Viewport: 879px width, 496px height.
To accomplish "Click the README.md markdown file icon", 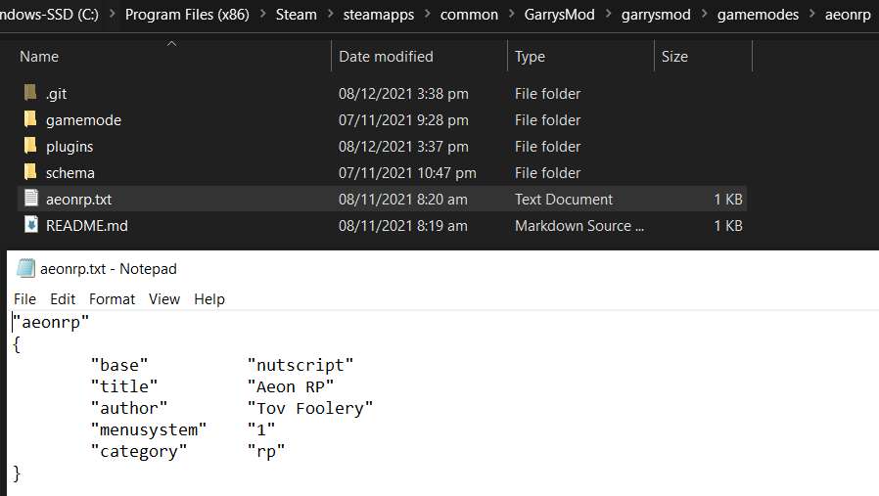I will 31,225.
